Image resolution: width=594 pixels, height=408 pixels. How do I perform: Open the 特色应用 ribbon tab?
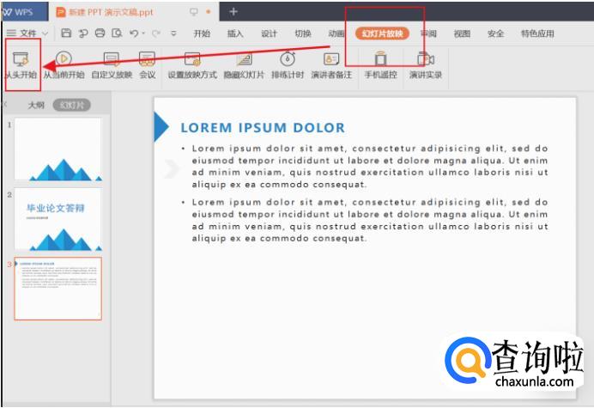click(537, 33)
